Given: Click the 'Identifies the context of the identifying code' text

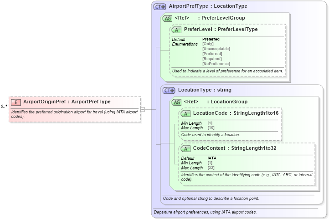Looking at the screenshot, I should (x=247, y=177).
